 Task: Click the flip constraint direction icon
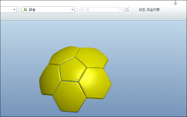[x=127, y=10]
